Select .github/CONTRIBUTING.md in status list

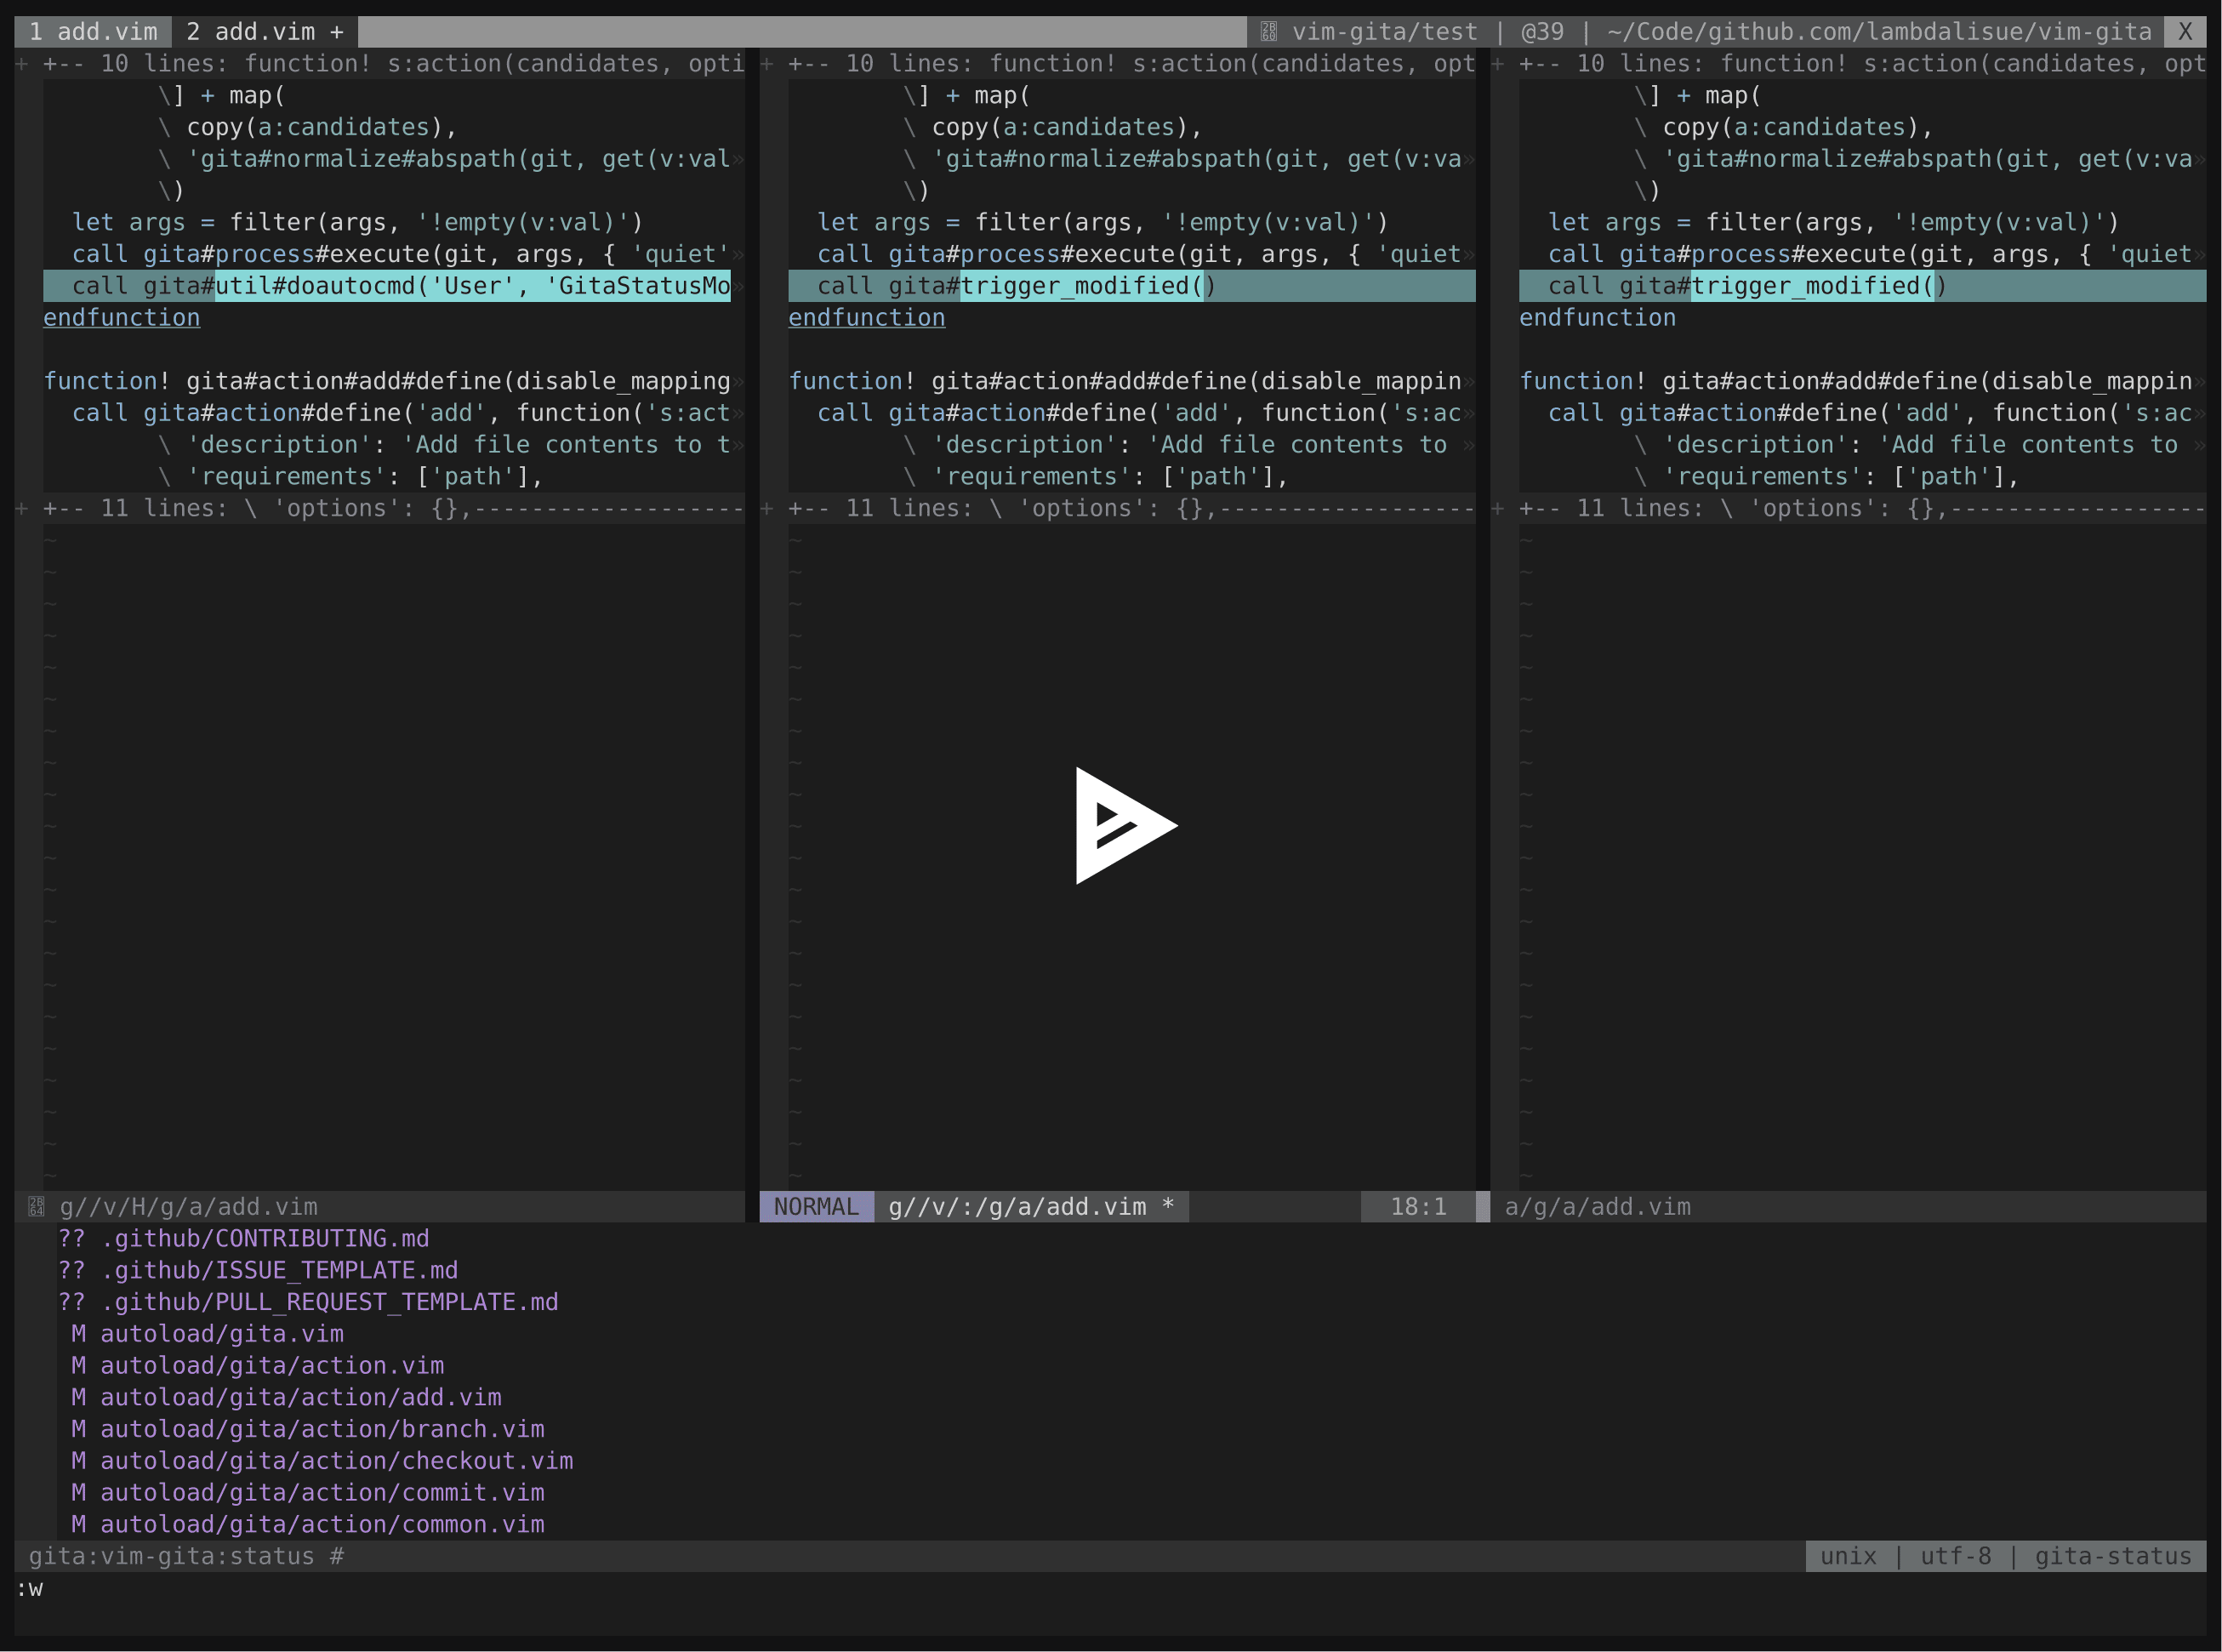[243, 1239]
